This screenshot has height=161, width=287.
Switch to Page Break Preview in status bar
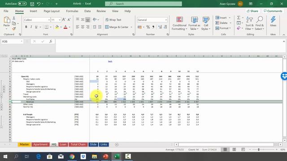coord(243,149)
